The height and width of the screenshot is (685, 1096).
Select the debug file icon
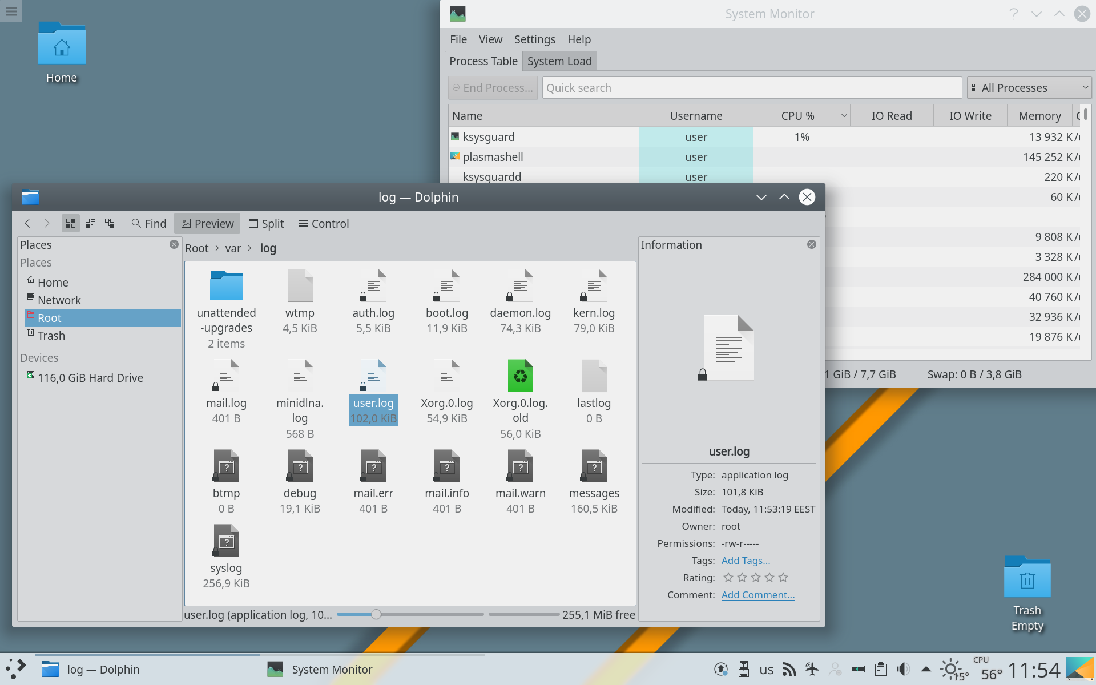click(x=300, y=466)
